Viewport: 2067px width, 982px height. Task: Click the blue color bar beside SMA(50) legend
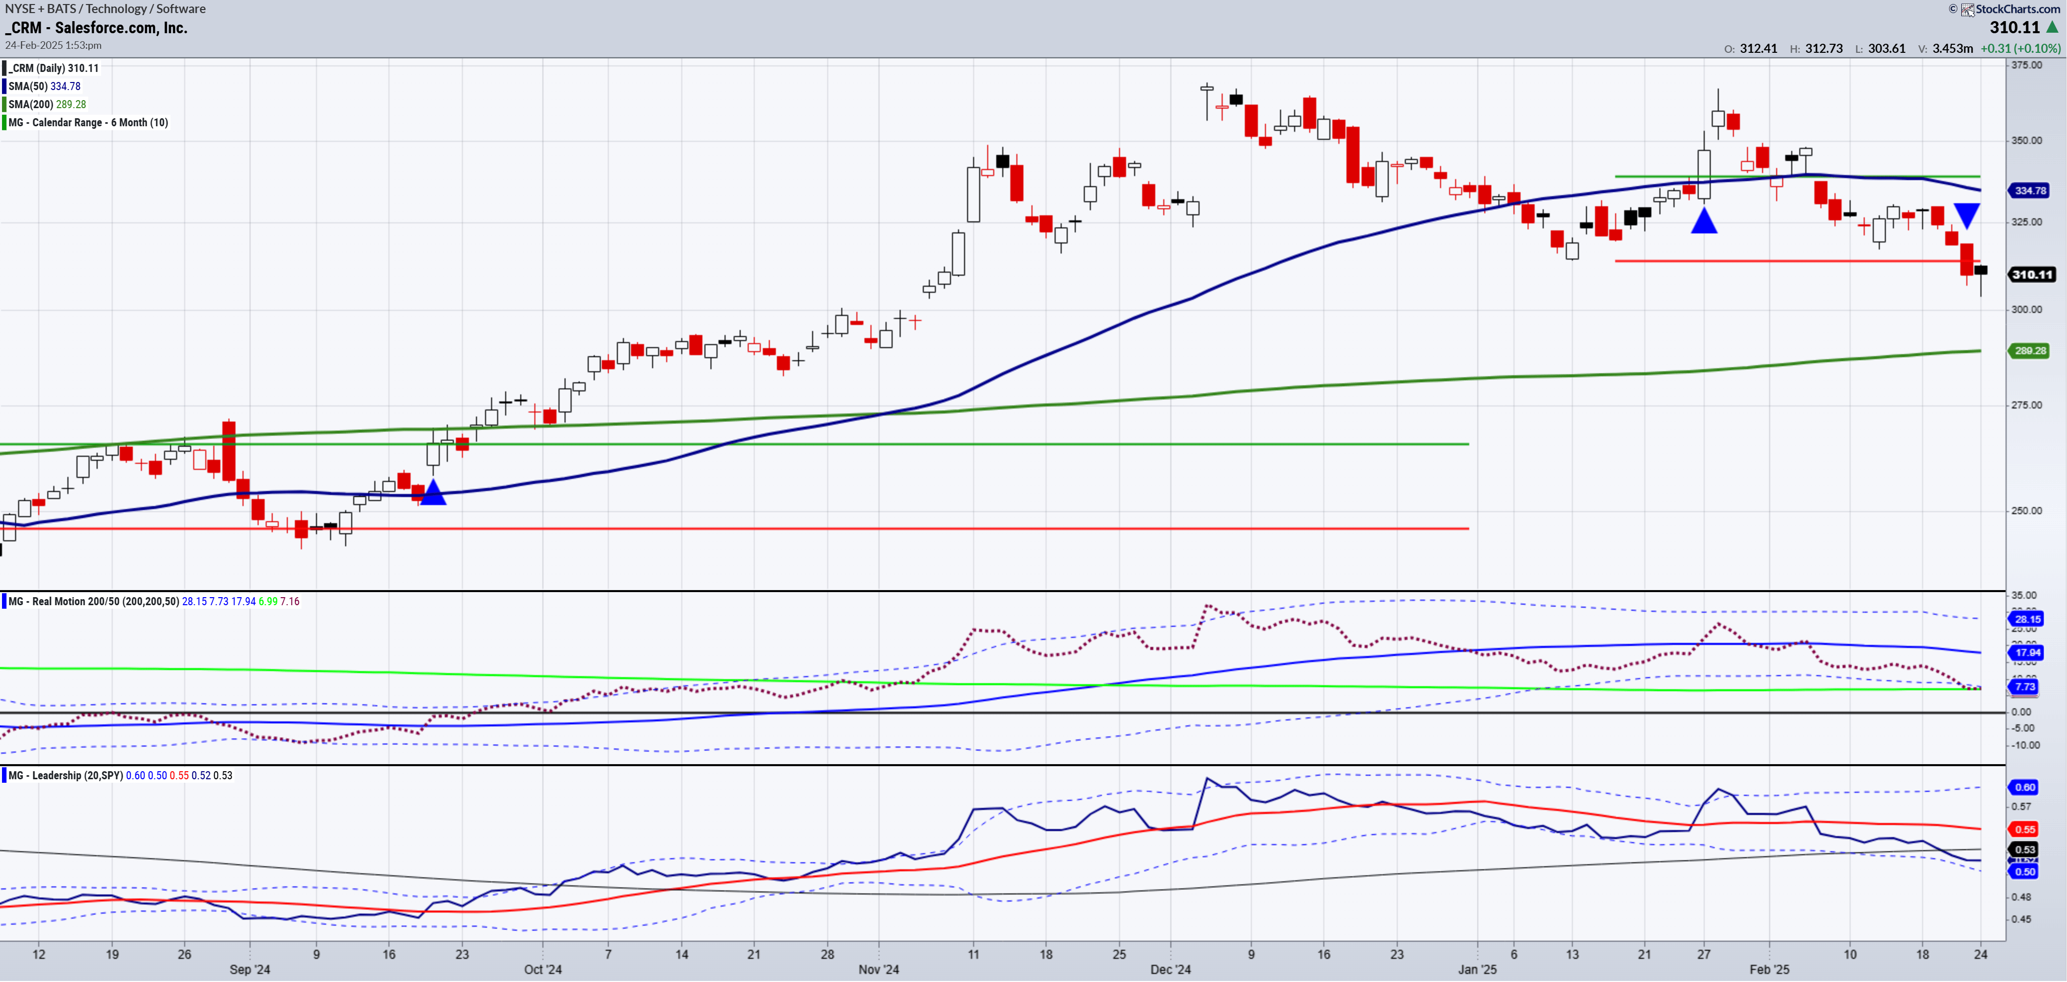pyautogui.click(x=4, y=86)
